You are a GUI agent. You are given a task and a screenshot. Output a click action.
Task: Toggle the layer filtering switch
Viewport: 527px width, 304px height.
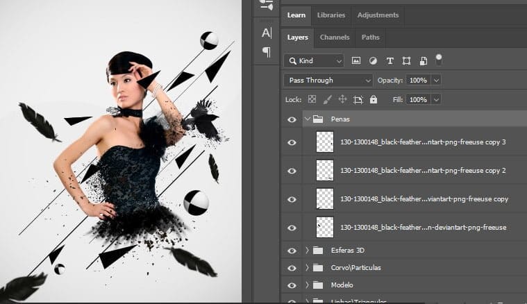tap(439, 60)
